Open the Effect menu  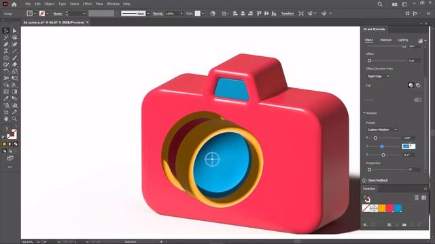pyautogui.click(x=88, y=4)
